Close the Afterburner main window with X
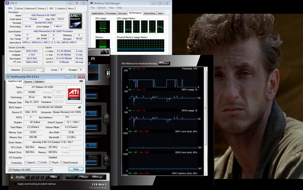This screenshot has width=303, height=190. [x=106, y=52]
